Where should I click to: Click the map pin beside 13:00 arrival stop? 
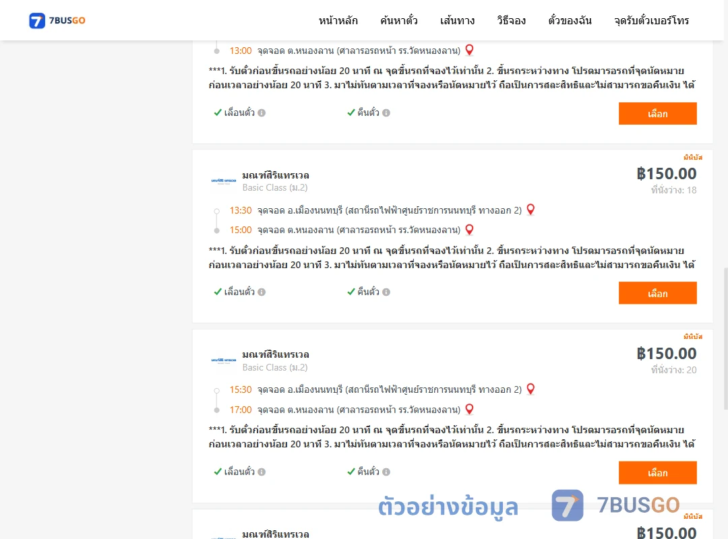click(x=469, y=50)
